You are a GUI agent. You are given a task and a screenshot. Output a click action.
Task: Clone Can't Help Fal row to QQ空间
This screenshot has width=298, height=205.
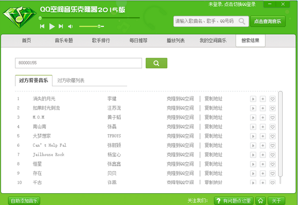point(180,145)
